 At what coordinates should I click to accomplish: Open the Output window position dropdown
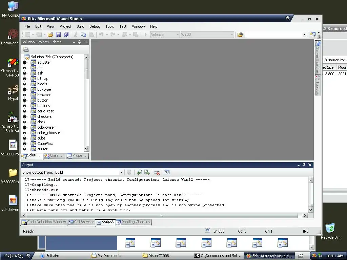tap(299, 165)
